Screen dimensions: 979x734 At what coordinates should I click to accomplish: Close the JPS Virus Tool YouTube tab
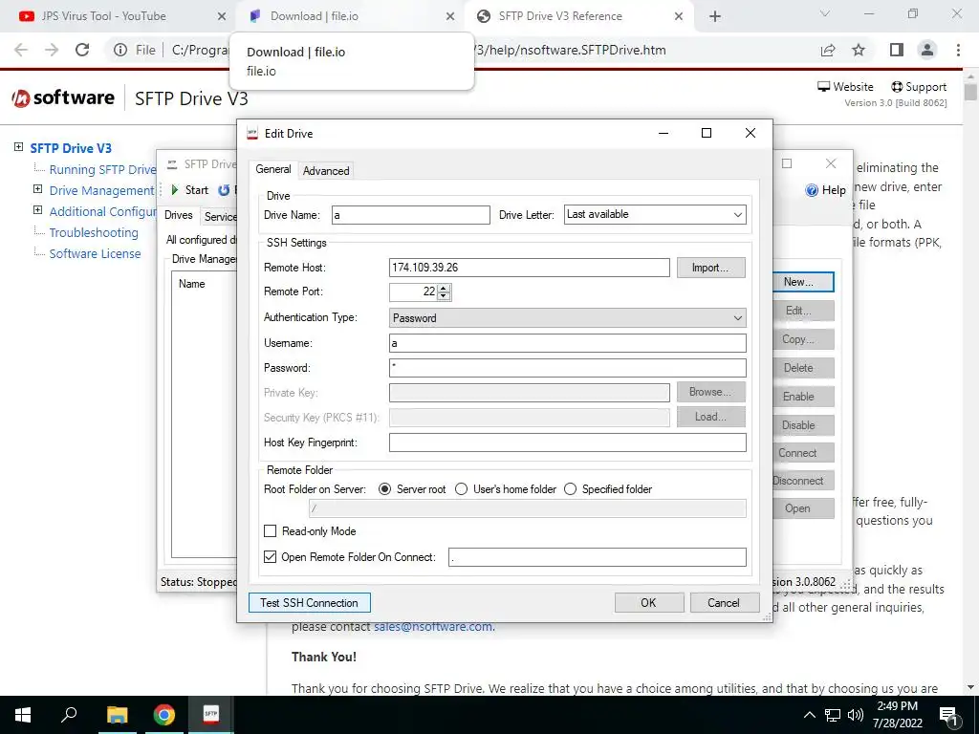222,16
